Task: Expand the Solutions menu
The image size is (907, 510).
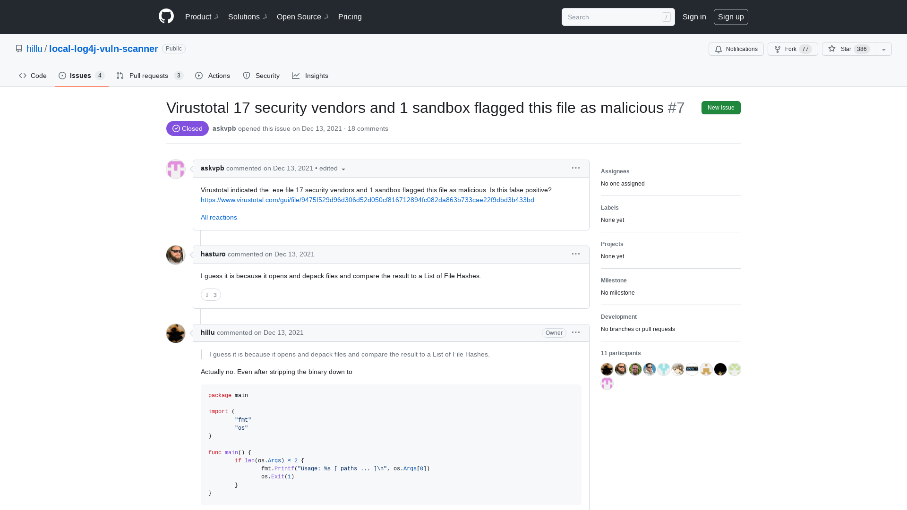Action: 248,17
